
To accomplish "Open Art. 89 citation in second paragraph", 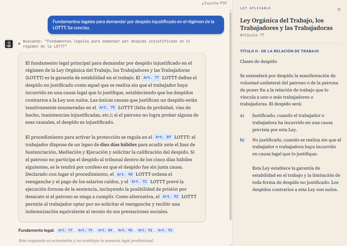I will point(163,137).
